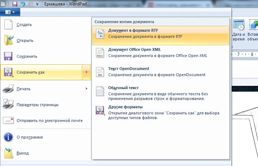The width and height of the screenshot is (258, 166).
Task: Expand the Сохранить как submenu arrow
Action: click(87, 72)
